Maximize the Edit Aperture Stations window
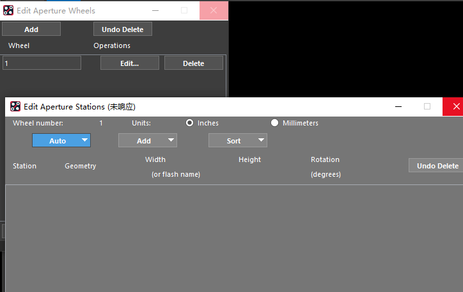Viewport: 463px width, 292px height. pyautogui.click(x=427, y=107)
